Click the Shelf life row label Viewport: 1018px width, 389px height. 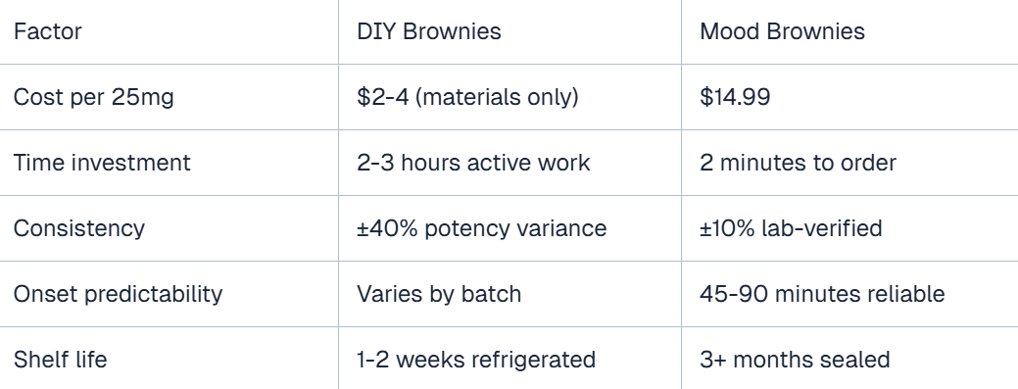tap(60, 360)
